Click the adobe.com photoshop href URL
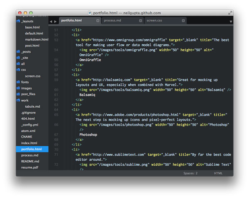Screen dimensions: 249x198 pyautogui.click(x=136, y=115)
